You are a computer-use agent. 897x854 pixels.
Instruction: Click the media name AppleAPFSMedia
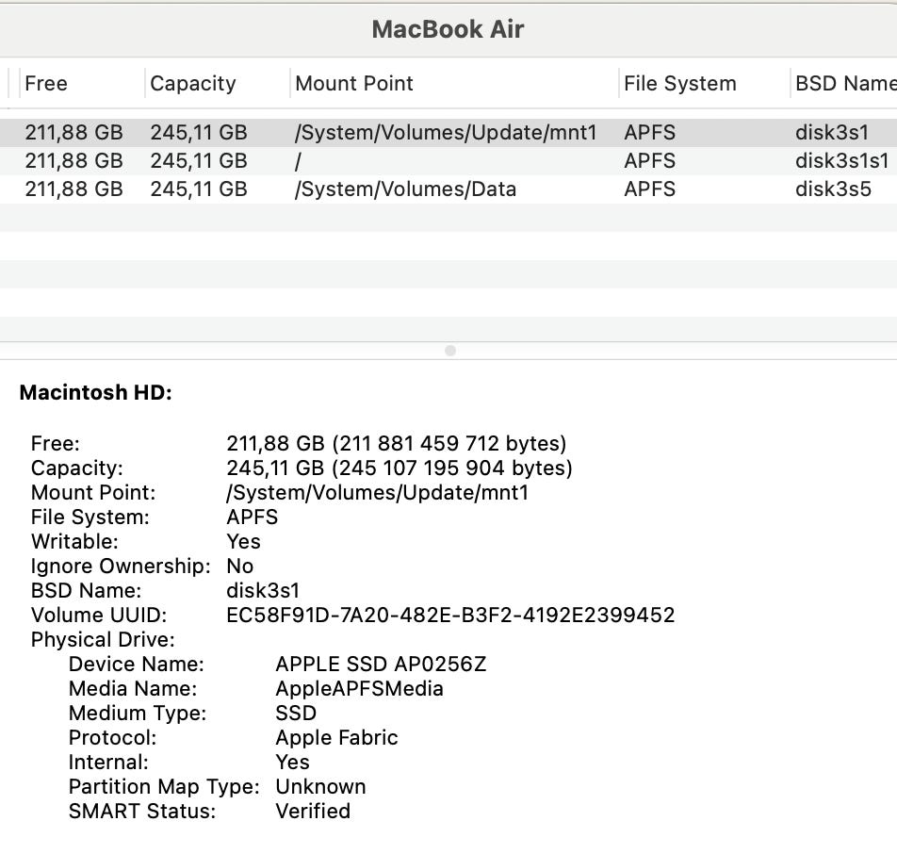coord(359,689)
